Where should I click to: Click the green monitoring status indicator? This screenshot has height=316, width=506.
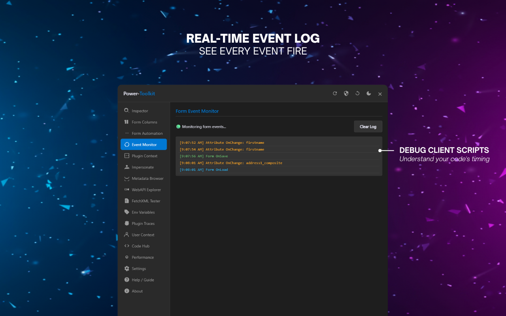[178, 126]
